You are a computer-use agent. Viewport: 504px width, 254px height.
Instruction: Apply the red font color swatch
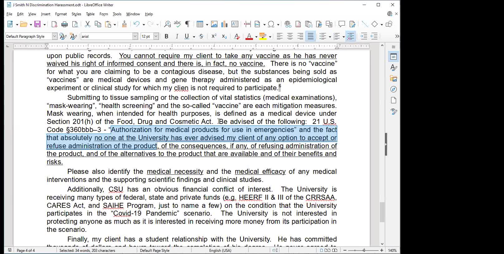pos(249,37)
